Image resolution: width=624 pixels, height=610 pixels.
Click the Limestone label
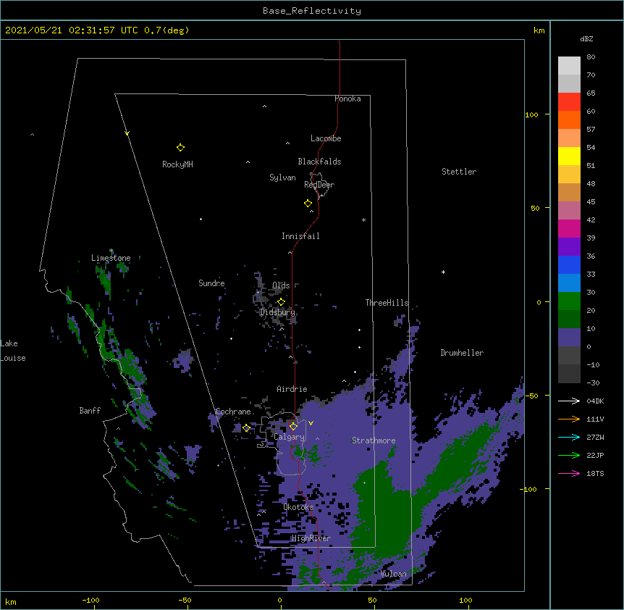(x=111, y=258)
